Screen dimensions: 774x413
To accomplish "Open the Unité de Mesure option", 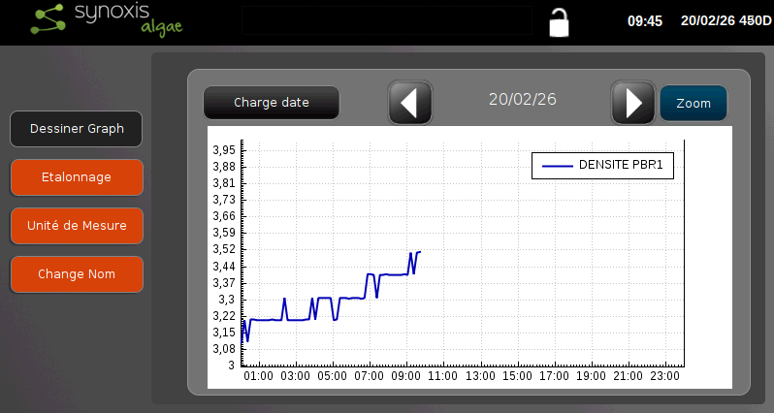I will (x=77, y=226).
